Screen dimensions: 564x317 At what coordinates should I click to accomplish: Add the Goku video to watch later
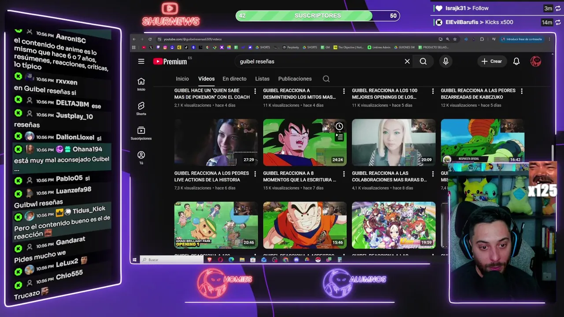(x=339, y=126)
